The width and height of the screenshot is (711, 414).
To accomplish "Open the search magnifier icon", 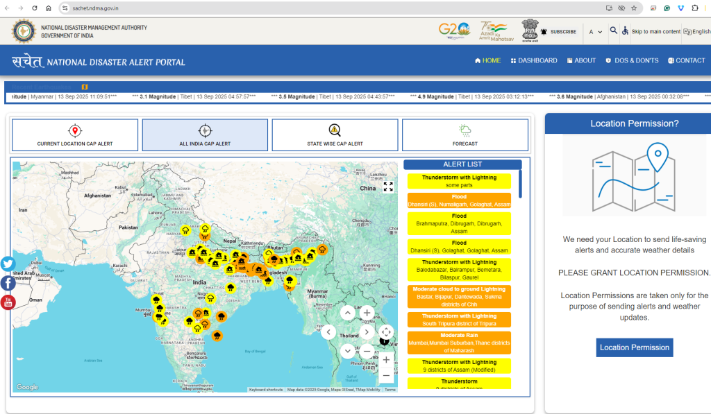I will tap(614, 31).
